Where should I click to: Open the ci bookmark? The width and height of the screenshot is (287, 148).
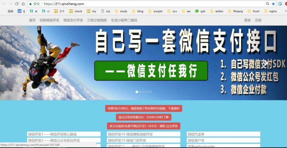[46, 11]
